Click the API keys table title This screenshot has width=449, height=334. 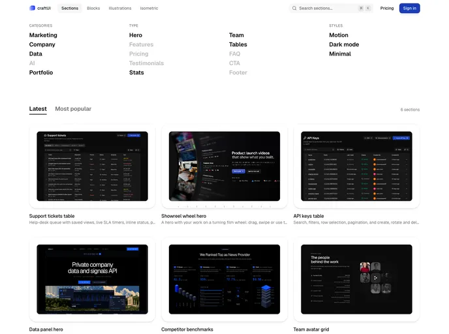coord(309,216)
